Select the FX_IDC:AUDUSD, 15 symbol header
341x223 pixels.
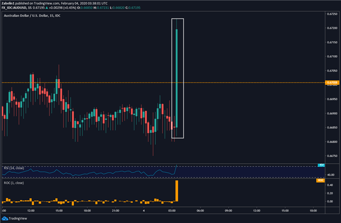point(17,8)
